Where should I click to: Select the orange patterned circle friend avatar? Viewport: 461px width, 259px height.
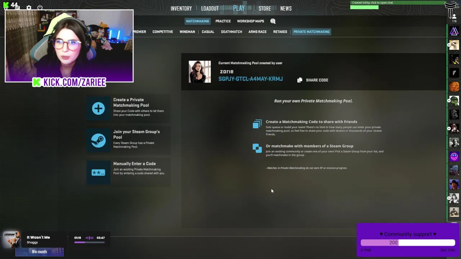tap(454, 87)
